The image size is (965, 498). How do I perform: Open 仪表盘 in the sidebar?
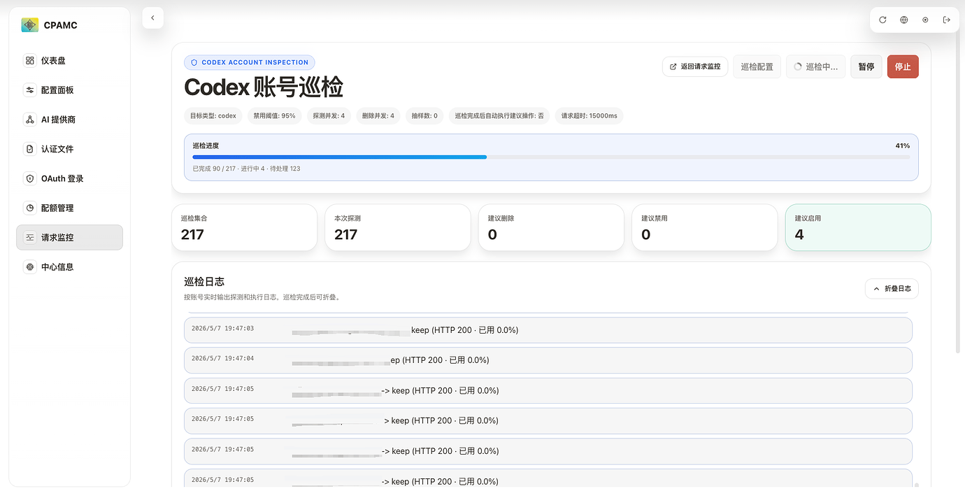(x=69, y=61)
